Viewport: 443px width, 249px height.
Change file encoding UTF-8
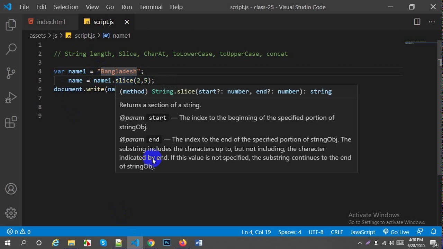click(316, 232)
